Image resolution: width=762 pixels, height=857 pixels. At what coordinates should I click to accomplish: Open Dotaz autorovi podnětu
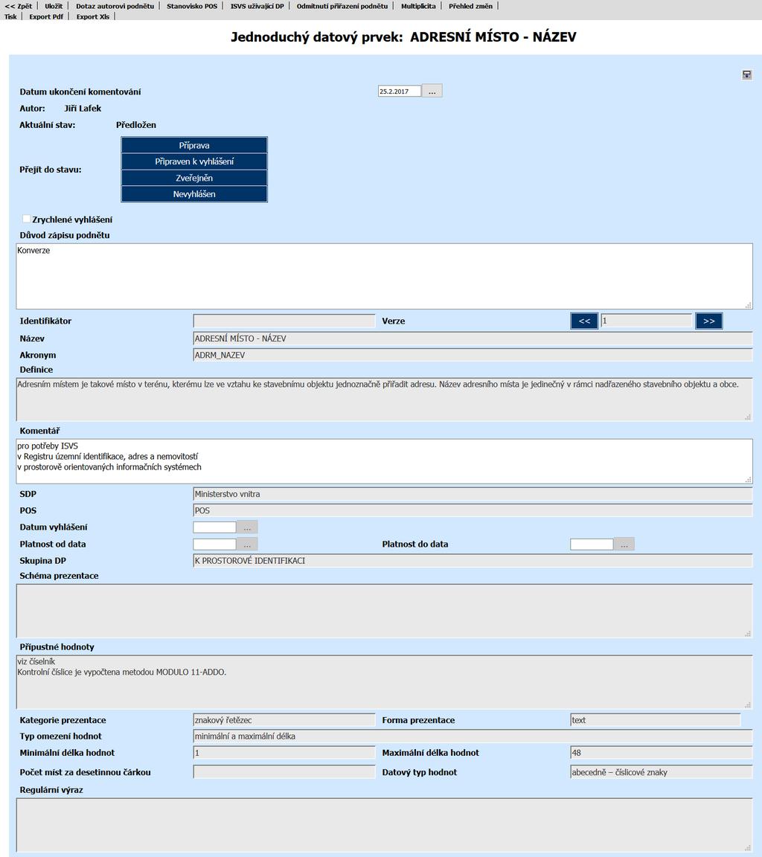(x=115, y=6)
